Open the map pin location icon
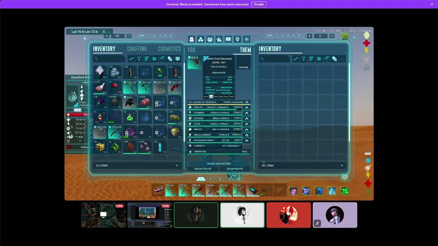 pyautogui.click(x=237, y=39)
